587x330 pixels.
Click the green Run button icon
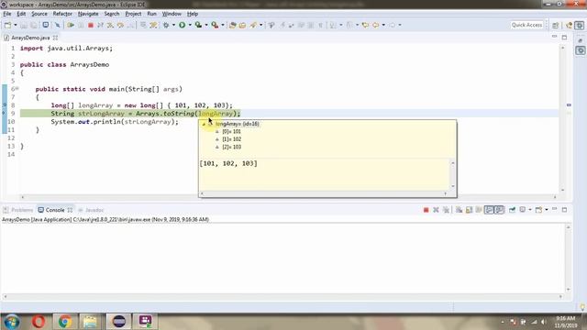[x=182, y=25]
